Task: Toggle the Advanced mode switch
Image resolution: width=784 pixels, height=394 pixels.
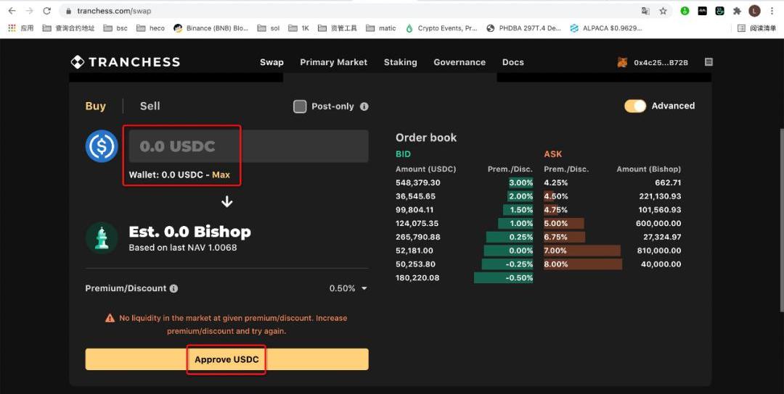Action: (x=634, y=106)
